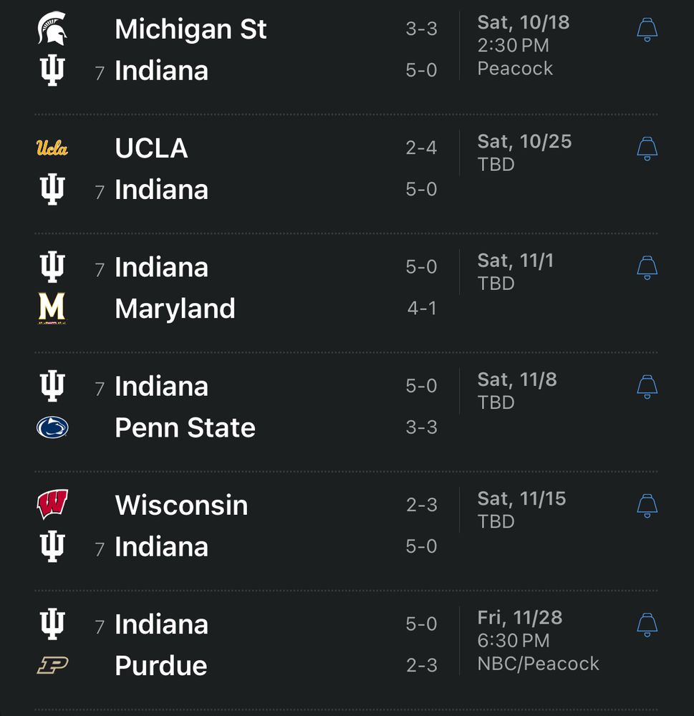
Task: Tap Fri, 11/28 NBC/Peacock game details
Action: click(537, 641)
